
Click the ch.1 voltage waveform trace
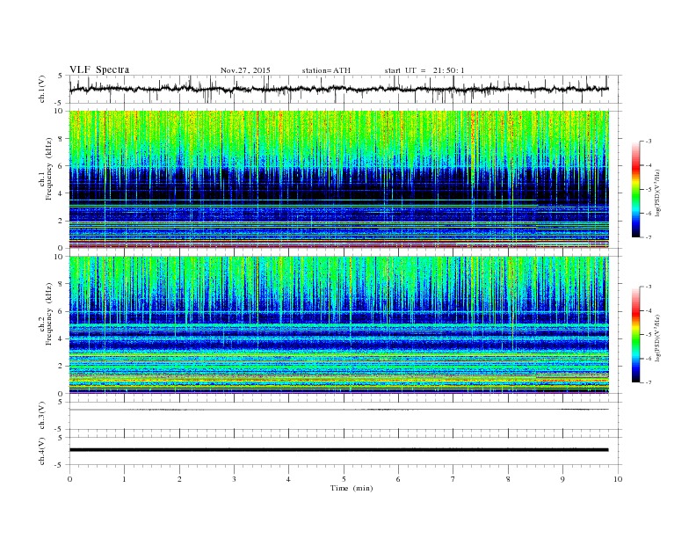pos(339,89)
